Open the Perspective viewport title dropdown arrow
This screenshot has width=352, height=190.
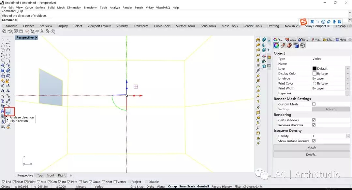pos(37,38)
